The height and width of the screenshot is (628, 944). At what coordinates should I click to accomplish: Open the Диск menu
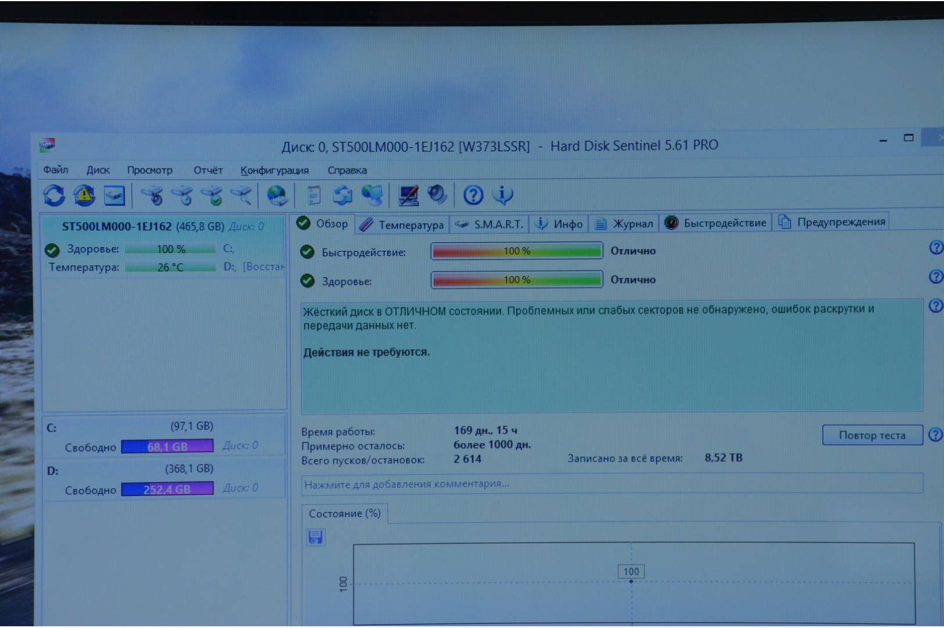point(98,170)
